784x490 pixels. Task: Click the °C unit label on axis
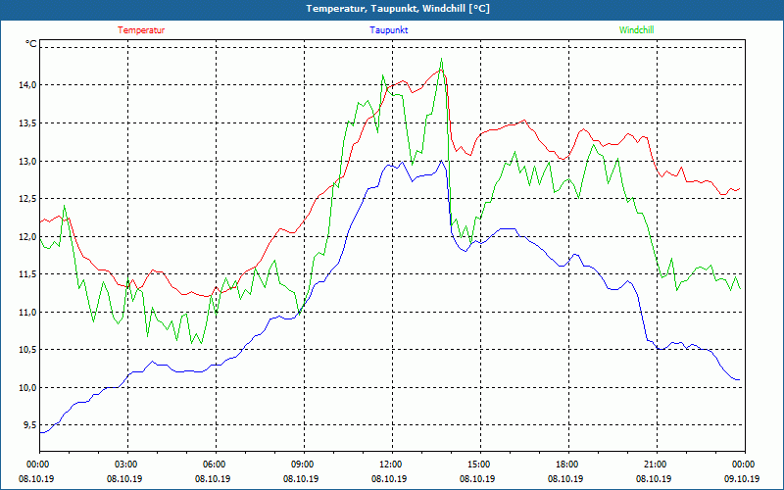tap(31, 44)
